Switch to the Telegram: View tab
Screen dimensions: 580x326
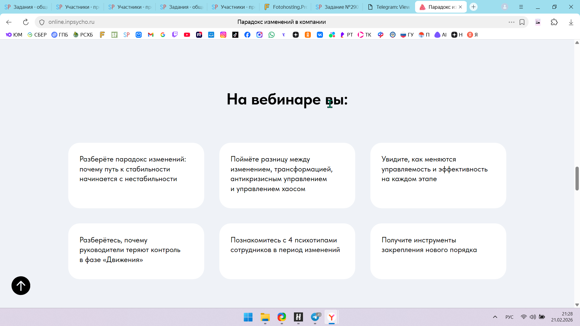pyautogui.click(x=389, y=7)
